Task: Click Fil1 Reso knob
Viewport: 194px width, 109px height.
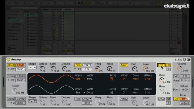Action: (x=109, y=69)
